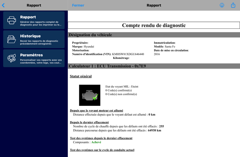Click Test des systèmes sur le cycle heading
This screenshot has height=157, width=240.
[x=102, y=150]
